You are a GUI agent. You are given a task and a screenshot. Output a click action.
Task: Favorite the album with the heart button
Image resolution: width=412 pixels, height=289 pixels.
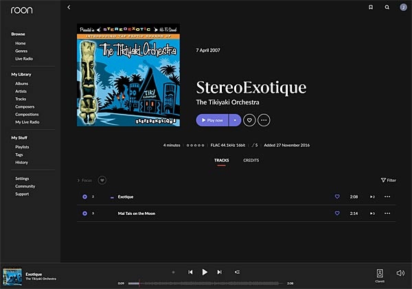click(250, 120)
